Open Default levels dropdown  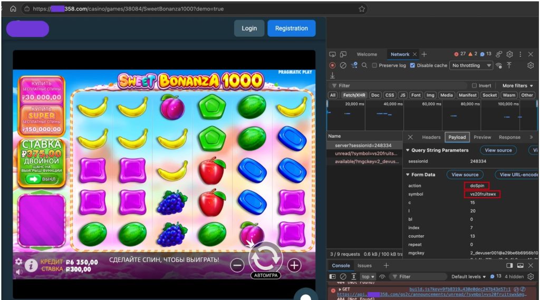coord(469,277)
